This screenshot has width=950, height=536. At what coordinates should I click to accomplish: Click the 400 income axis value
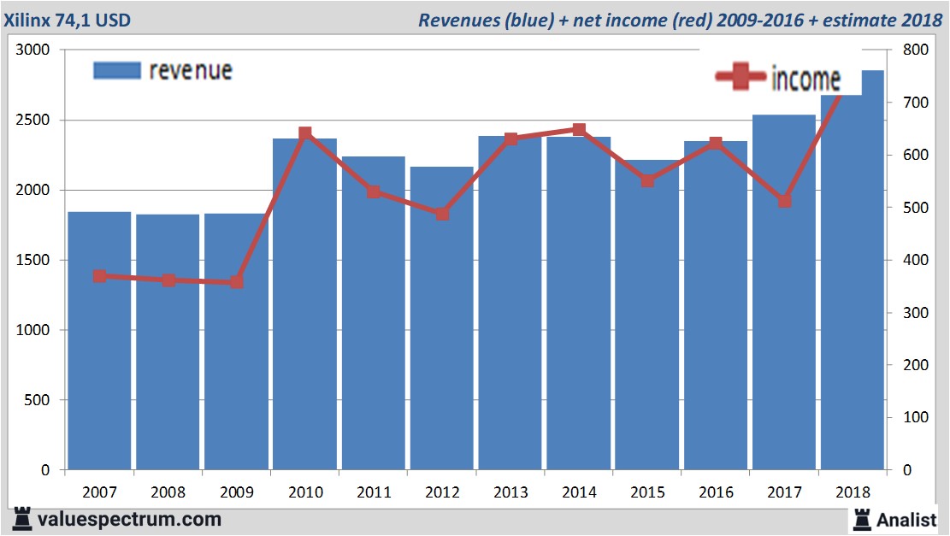916,260
